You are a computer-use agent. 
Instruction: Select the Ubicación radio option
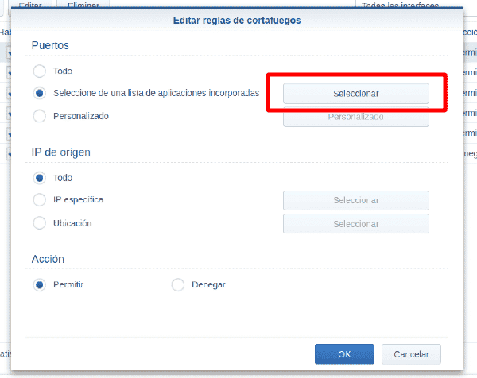point(40,223)
